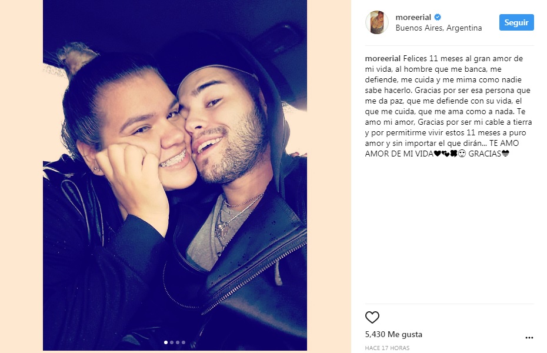This screenshot has height=353, width=547.
Task: Click the blue verified badge
Action: pyautogui.click(x=438, y=16)
